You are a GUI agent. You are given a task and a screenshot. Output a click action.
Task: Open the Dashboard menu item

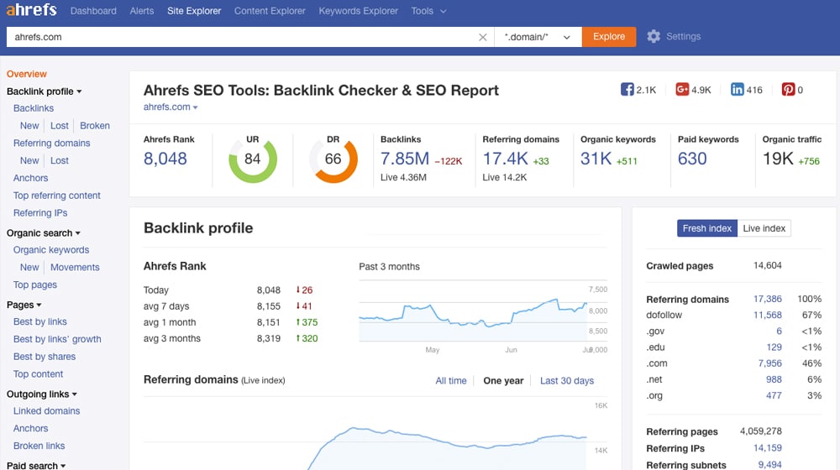pyautogui.click(x=93, y=11)
